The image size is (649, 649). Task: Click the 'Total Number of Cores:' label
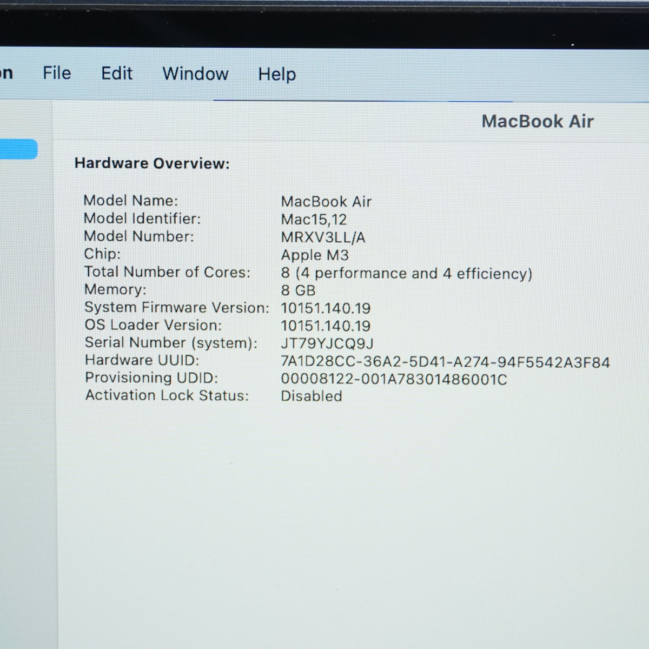coord(167,272)
